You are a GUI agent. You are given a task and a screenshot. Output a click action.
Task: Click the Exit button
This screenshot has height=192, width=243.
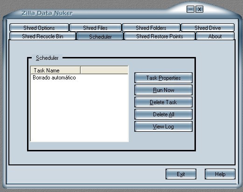pyautogui.click(x=181, y=174)
